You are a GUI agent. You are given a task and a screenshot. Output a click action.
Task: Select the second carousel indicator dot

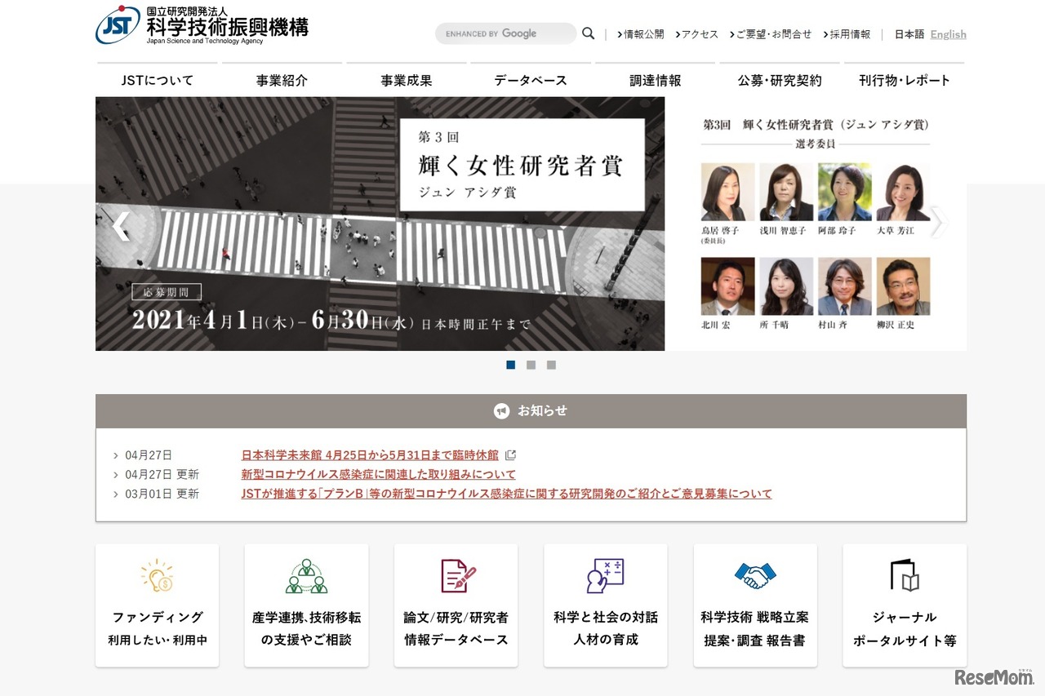pyautogui.click(x=531, y=365)
